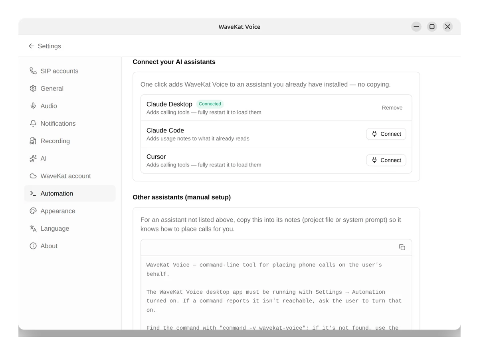Click the 'For an assistant not listed above' text
The width and height of the screenshot is (479, 348).
coord(271,224)
